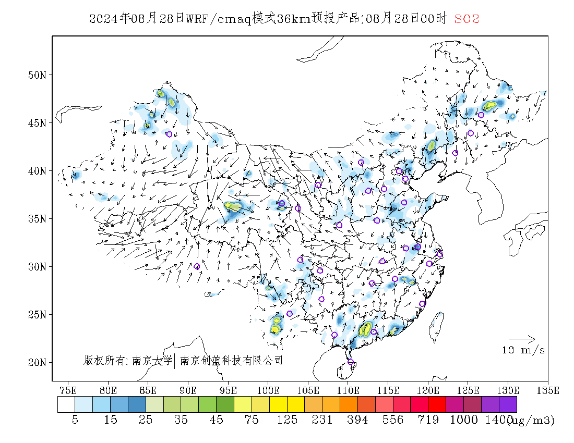The image size is (574, 443).
Task: Click the last violet legend swatch
Action: click(x=508, y=404)
